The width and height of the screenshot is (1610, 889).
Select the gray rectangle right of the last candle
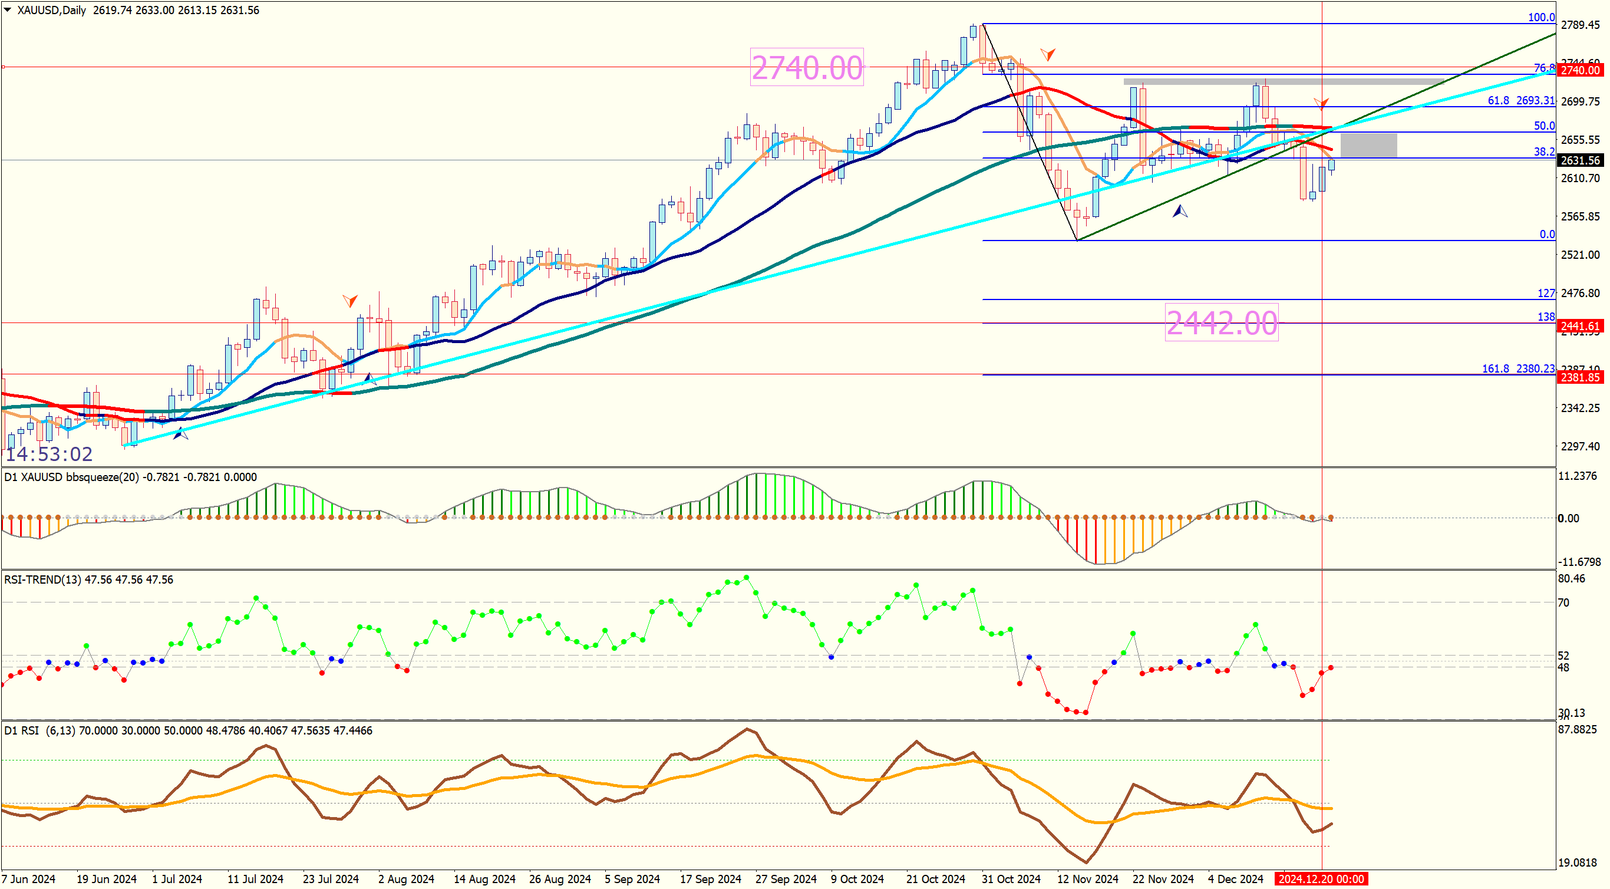[x=1368, y=146]
